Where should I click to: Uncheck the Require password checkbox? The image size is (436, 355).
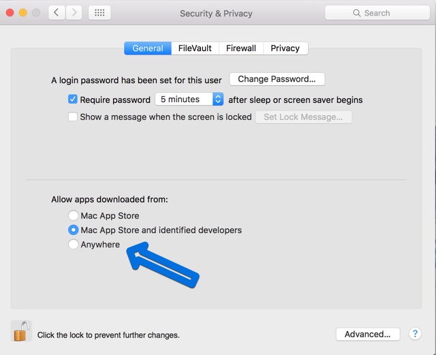click(x=73, y=99)
